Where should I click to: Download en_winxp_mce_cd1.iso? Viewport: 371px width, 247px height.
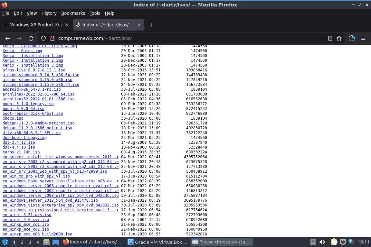pos(26,224)
